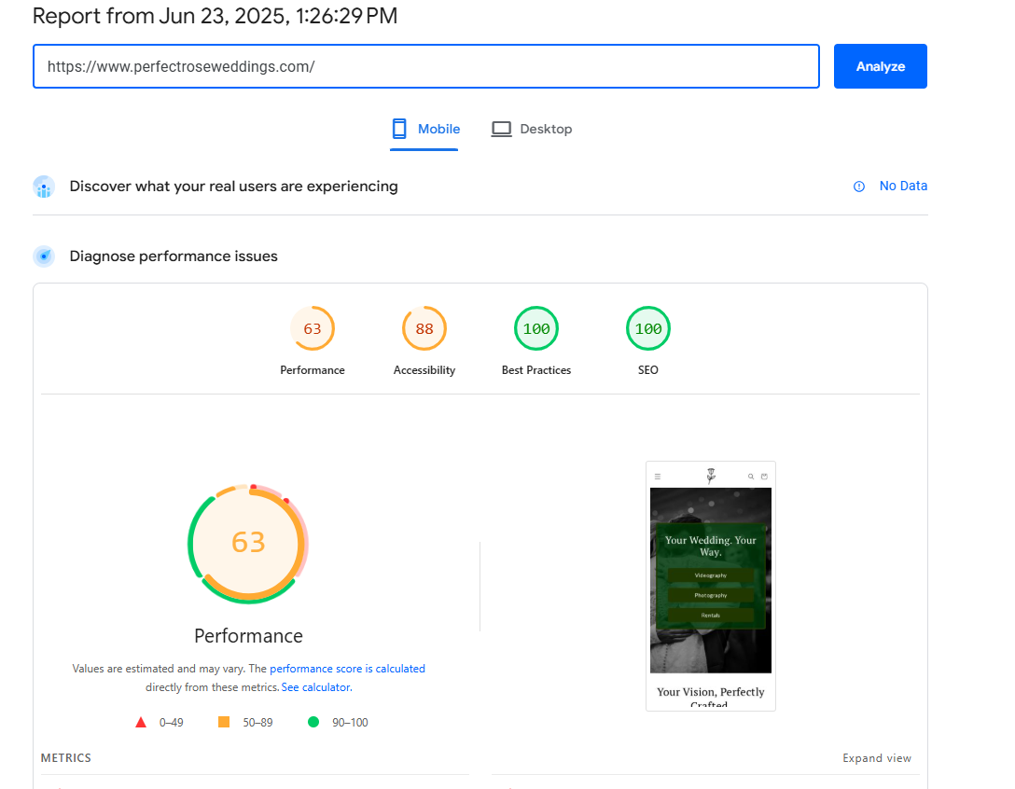The width and height of the screenshot is (1015, 789).
Task: Click the No Data link
Action: pos(903,186)
